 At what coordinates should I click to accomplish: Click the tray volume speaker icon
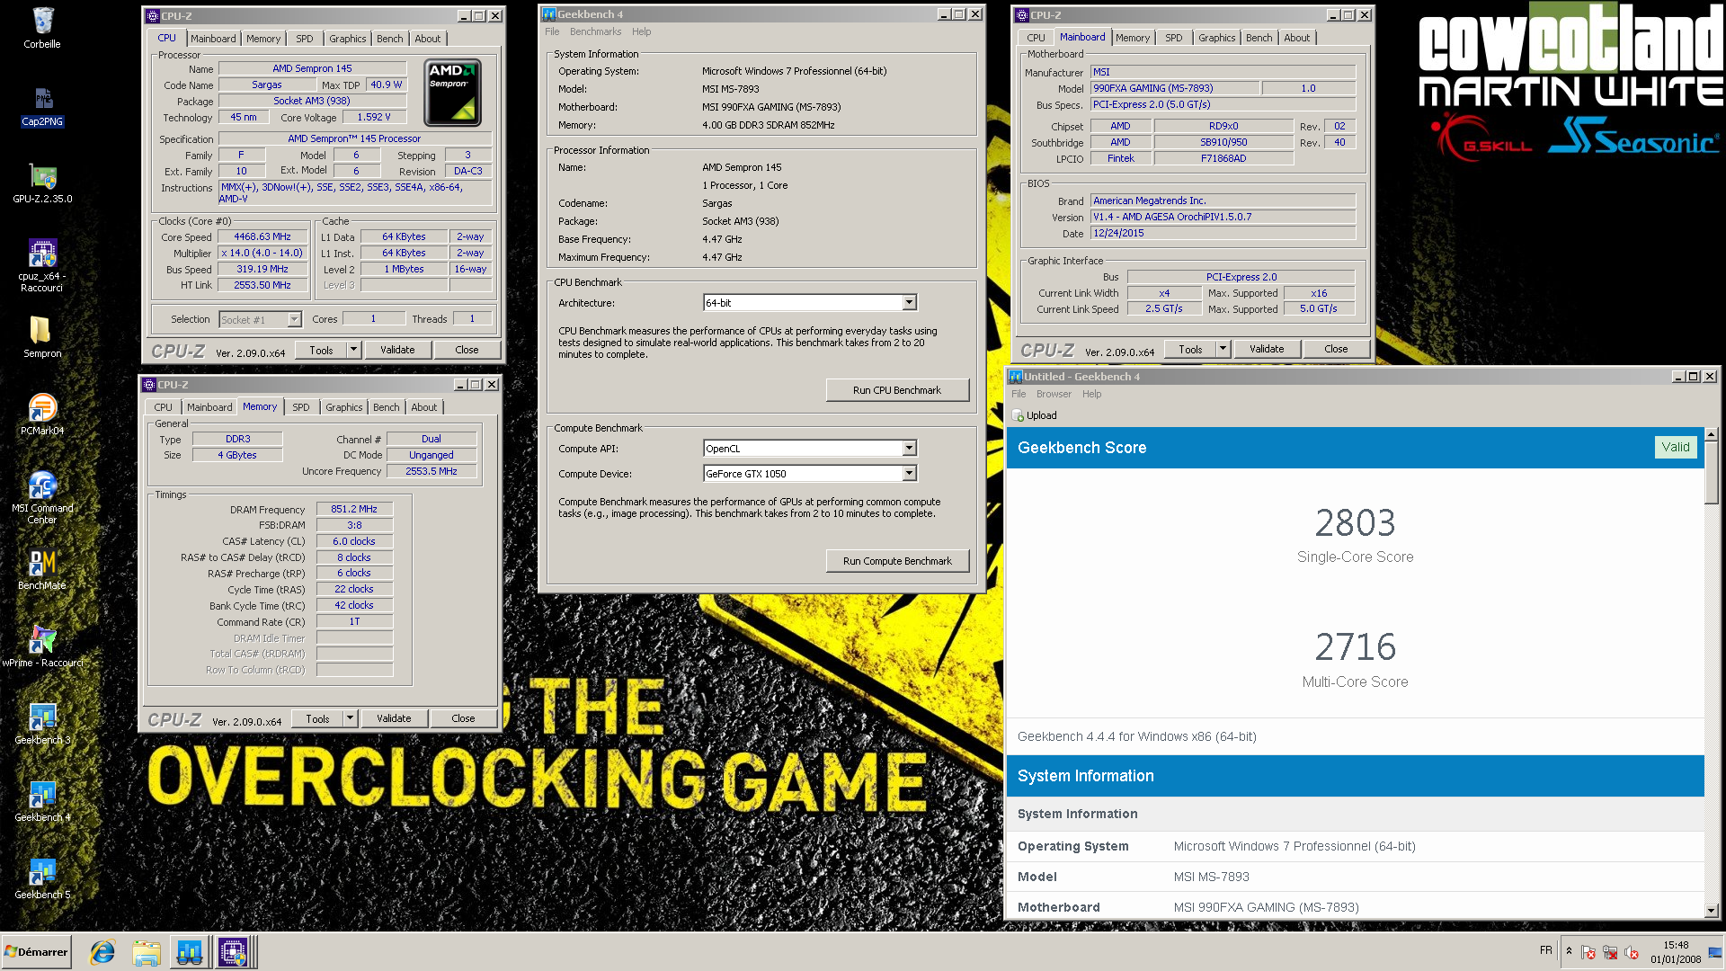click(1632, 952)
